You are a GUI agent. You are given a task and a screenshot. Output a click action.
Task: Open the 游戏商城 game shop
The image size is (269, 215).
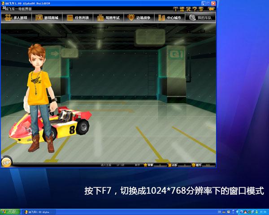[47, 17]
